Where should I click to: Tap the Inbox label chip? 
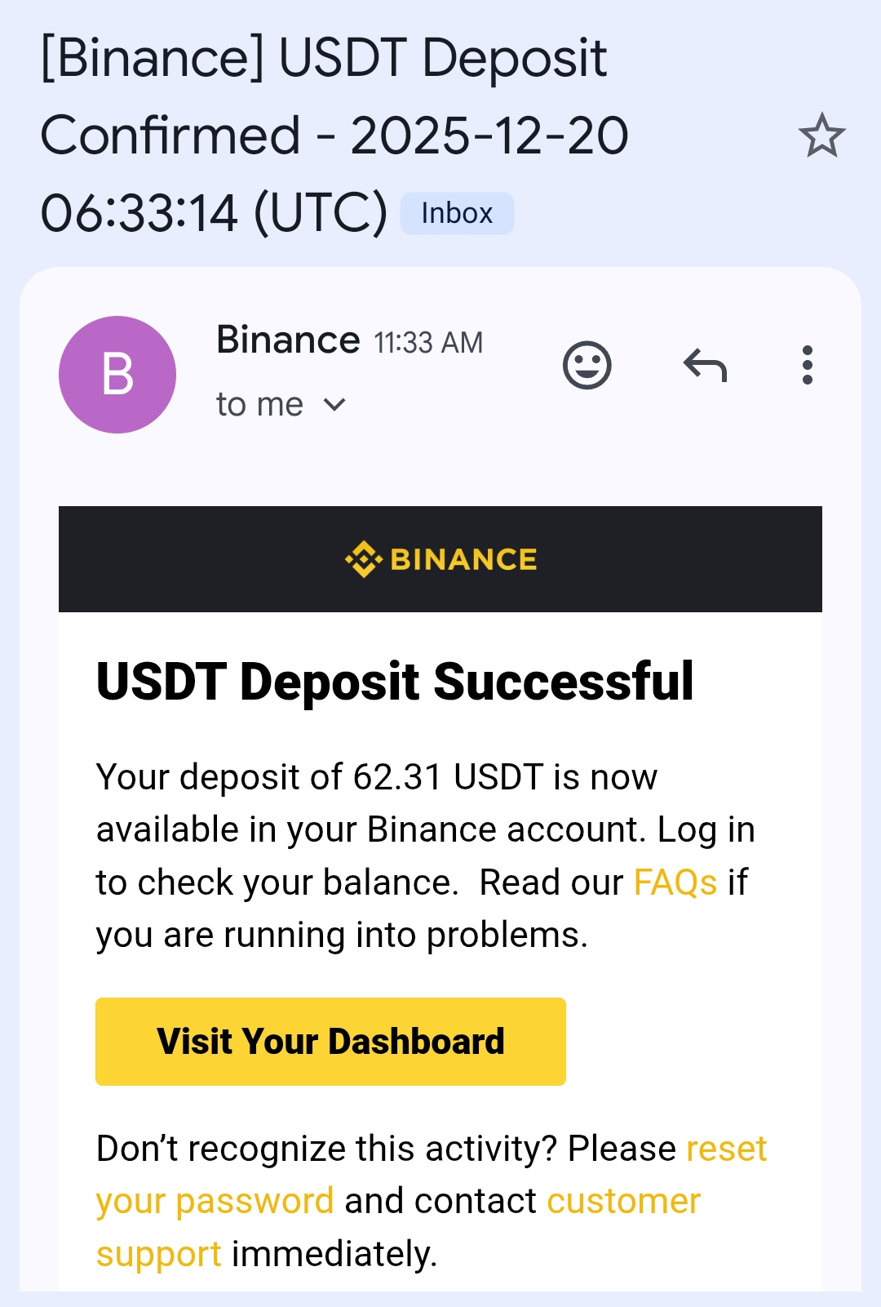click(457, 214)
